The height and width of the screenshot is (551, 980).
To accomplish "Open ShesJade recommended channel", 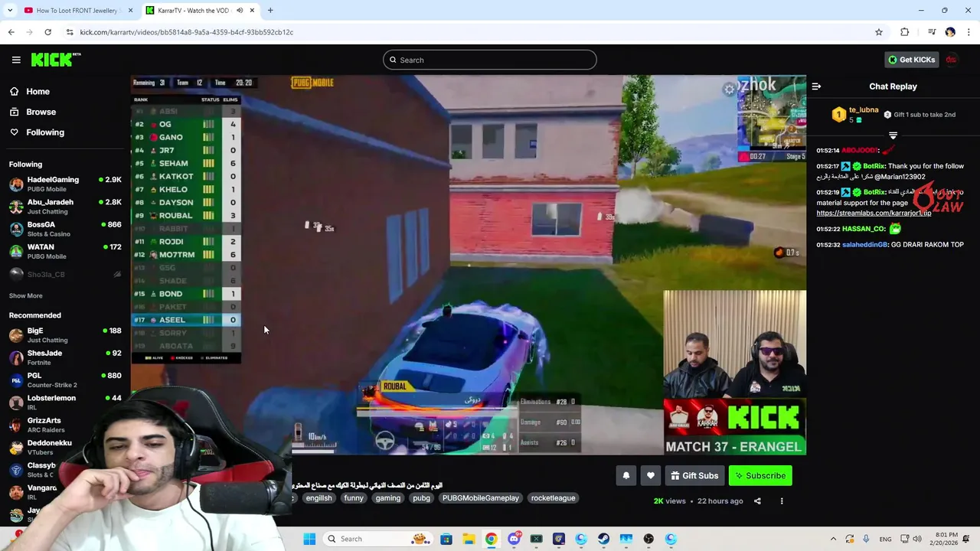I will (x=65, y=357).
